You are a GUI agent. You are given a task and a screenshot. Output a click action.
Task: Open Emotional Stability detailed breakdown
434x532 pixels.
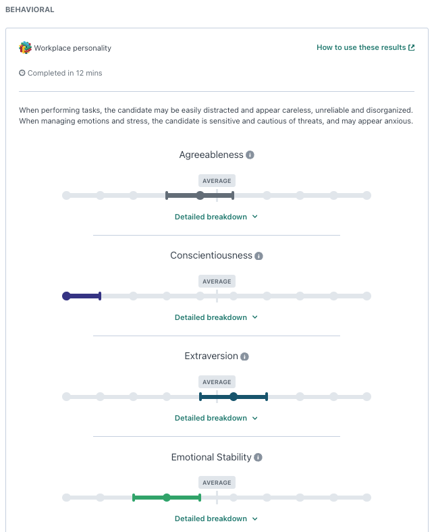pos(216,518)
